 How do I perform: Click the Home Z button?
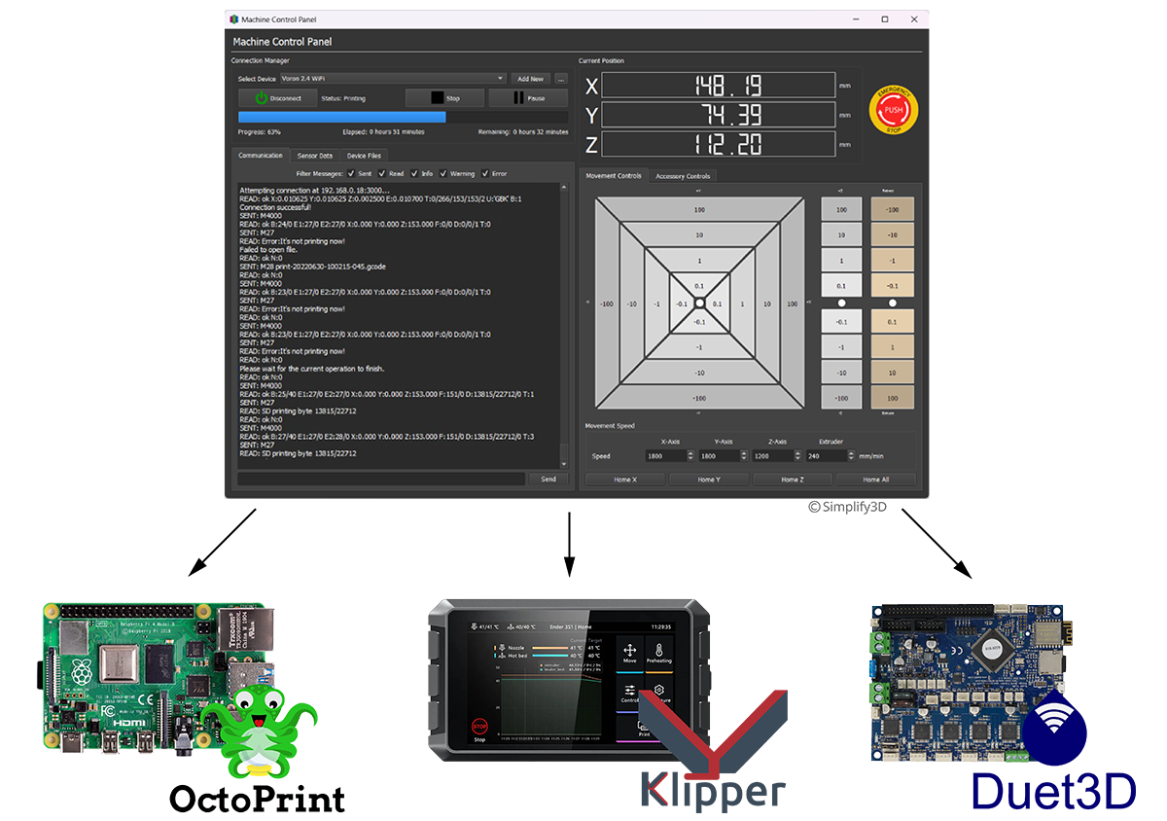792,479
